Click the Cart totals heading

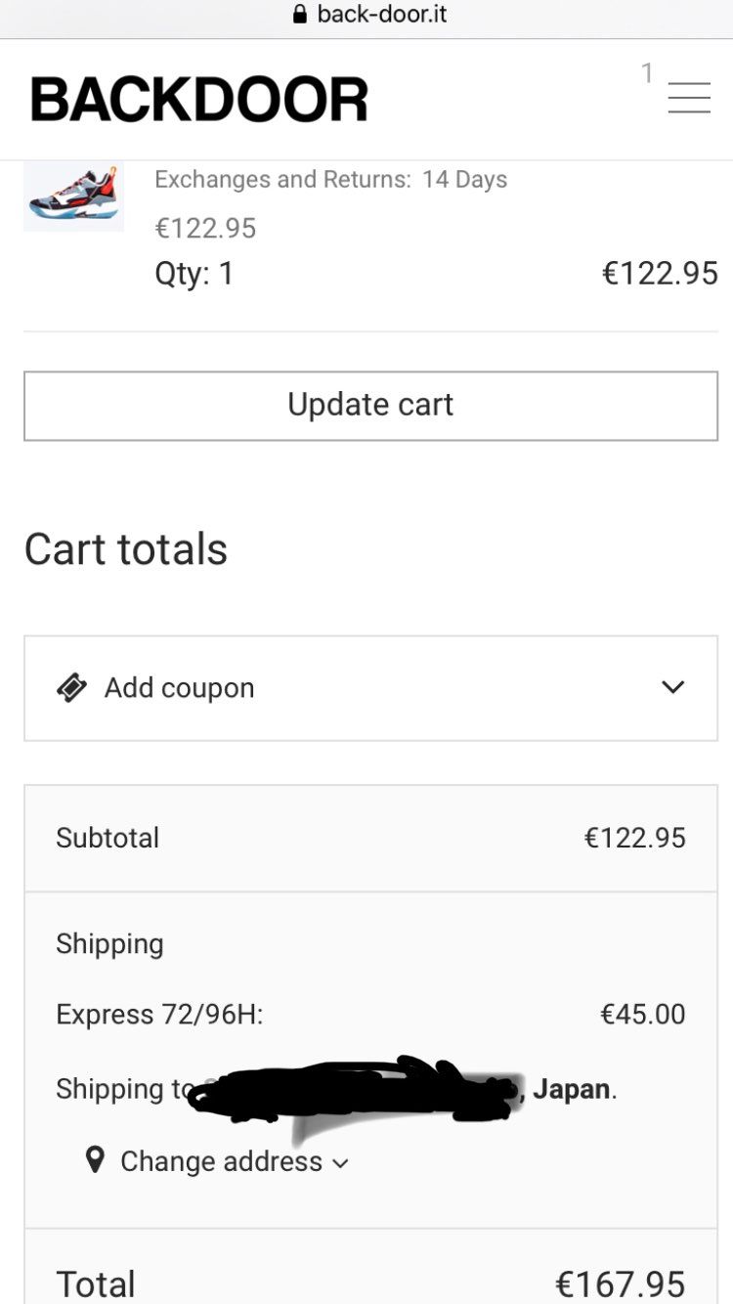coord(126,549)
